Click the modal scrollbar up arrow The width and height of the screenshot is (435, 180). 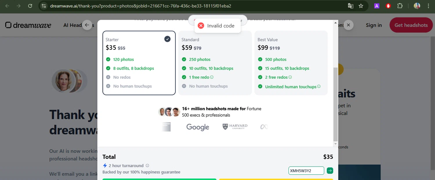336,23
